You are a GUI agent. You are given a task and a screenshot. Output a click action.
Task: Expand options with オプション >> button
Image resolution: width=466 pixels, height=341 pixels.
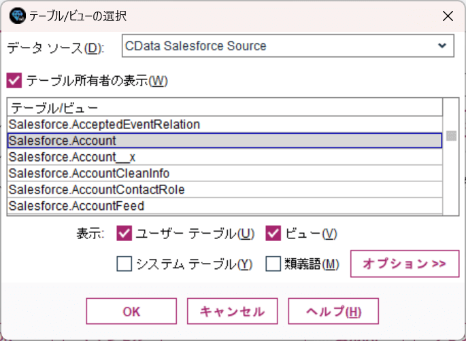click(404, 264)
